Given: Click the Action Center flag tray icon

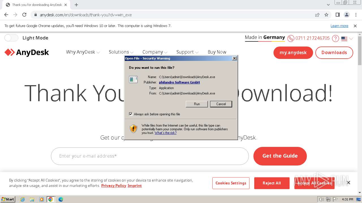Looking at the screenshot, I should point(335,199).
